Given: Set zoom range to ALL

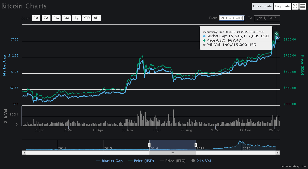Looking at the screenshot, I should pos(97,18).
